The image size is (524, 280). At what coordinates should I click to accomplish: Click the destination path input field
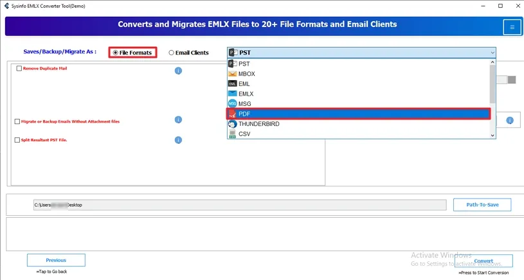tap(240, 205)
